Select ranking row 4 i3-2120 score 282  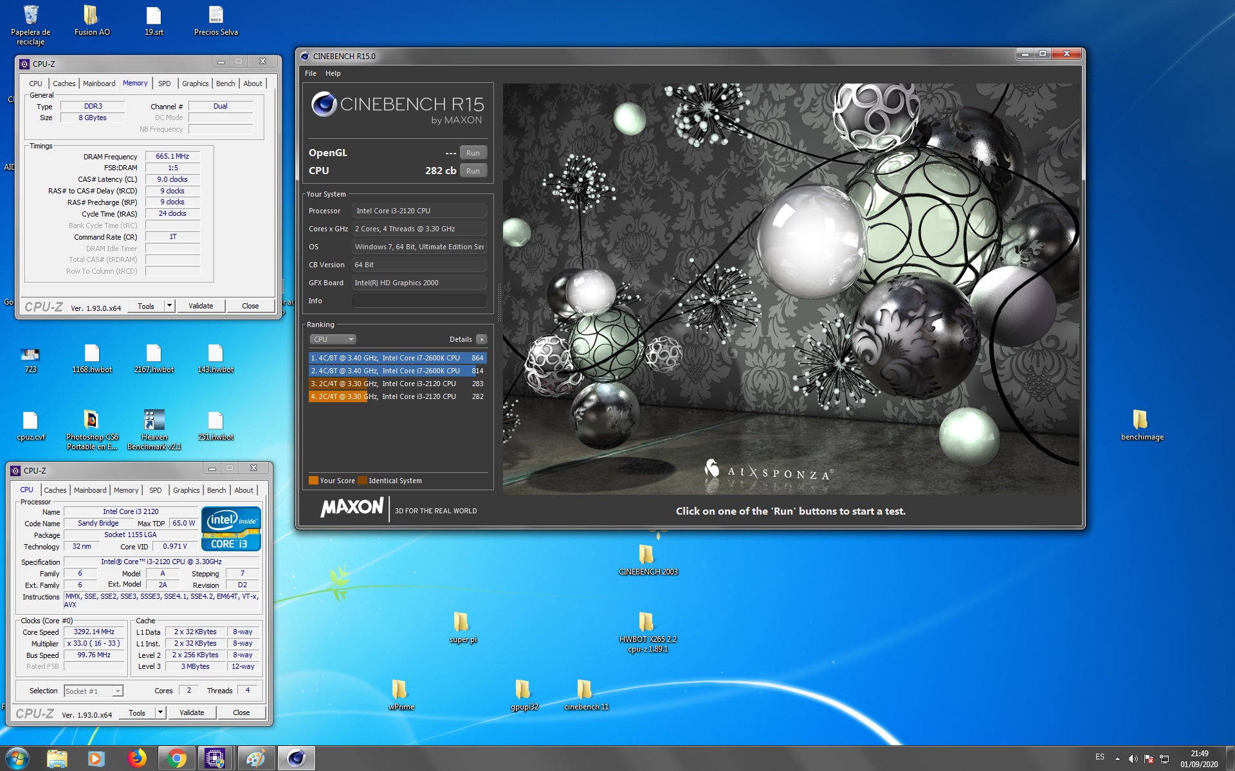coord(398,396)
